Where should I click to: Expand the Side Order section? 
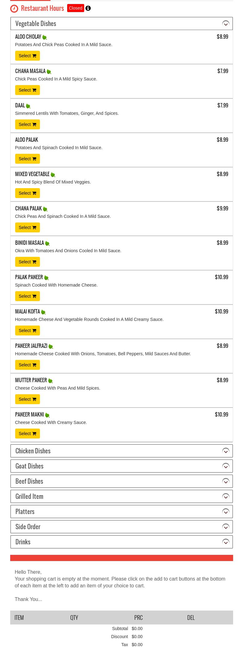[x=226, y=527]
